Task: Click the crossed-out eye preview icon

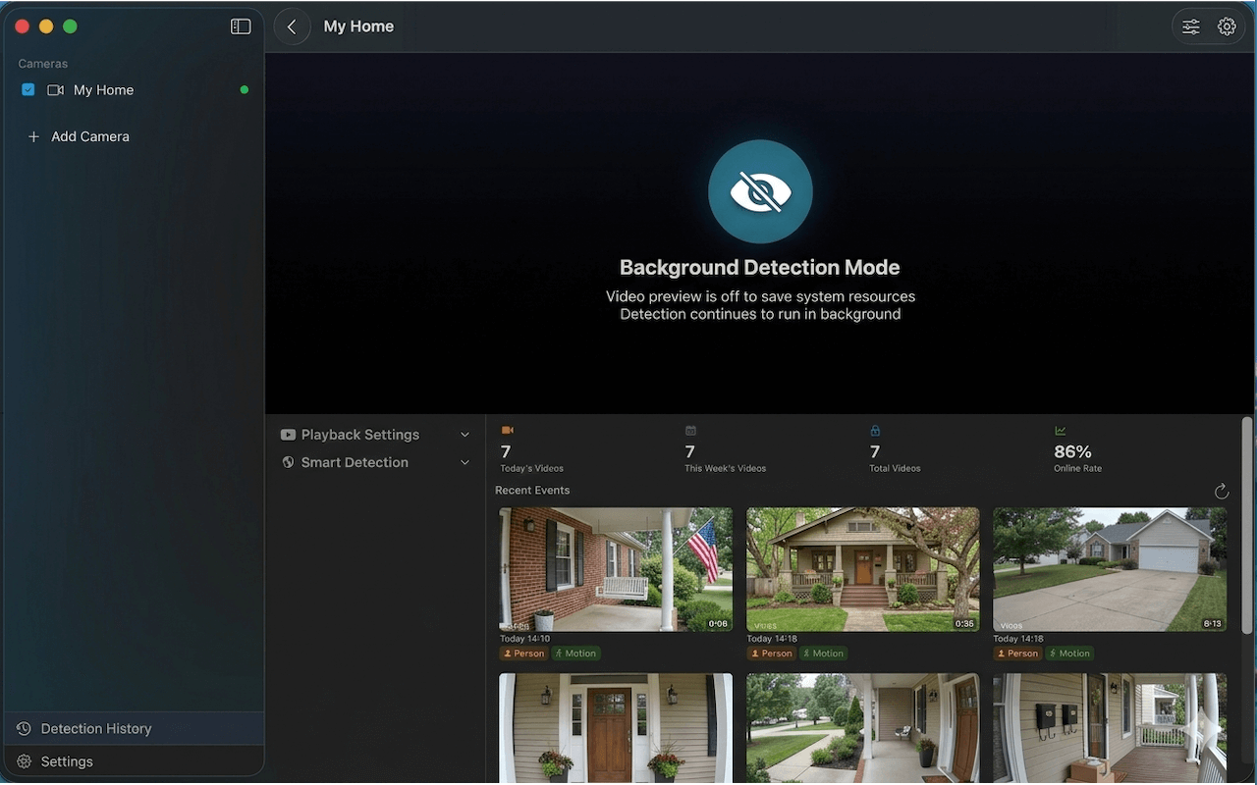Action: point(760,191)
